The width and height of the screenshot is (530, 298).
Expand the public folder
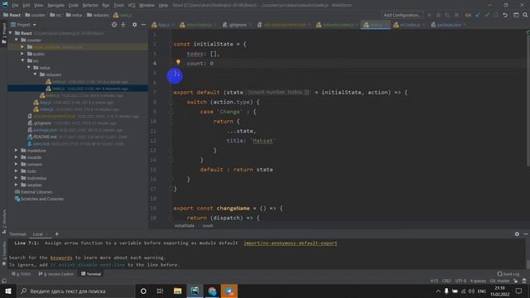point(22,54)
